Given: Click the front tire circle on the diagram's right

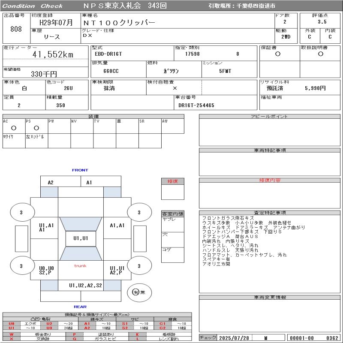Looking at the screenshot, I should pos(138,212).
